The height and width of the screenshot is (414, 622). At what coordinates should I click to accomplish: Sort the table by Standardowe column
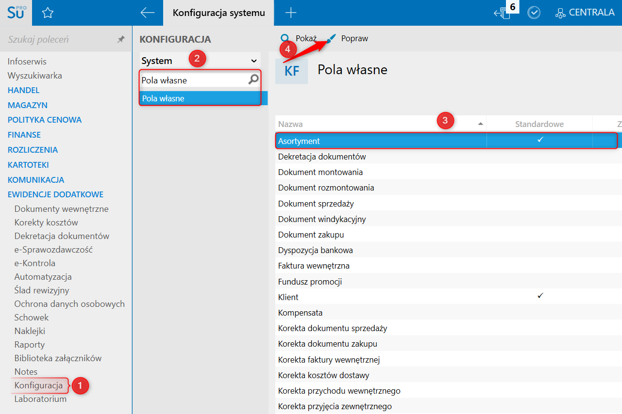[x=539, y=124]
